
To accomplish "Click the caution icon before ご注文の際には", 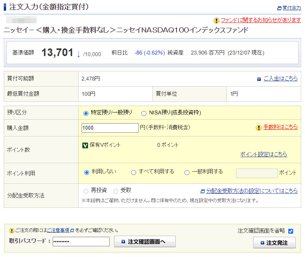I will pos(11,230).
